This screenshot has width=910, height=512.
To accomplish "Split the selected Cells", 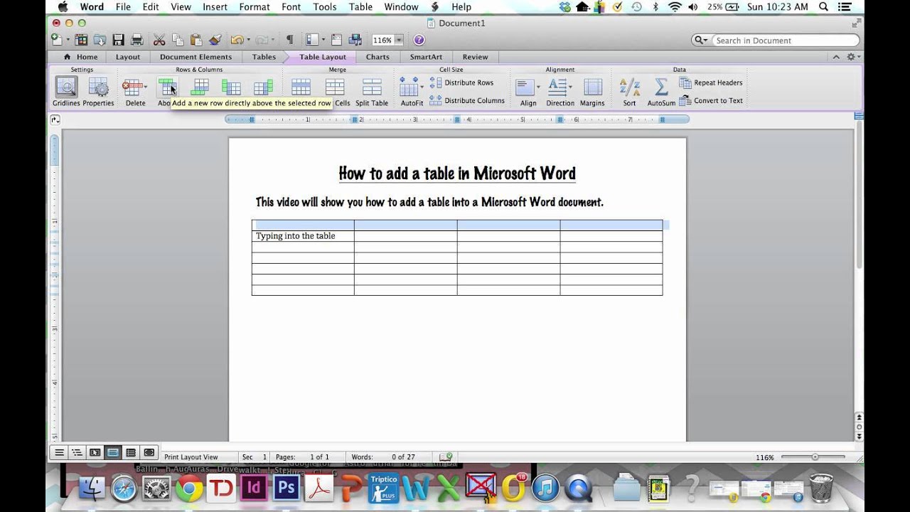I will pyautogui.click(x=335, y=87).
